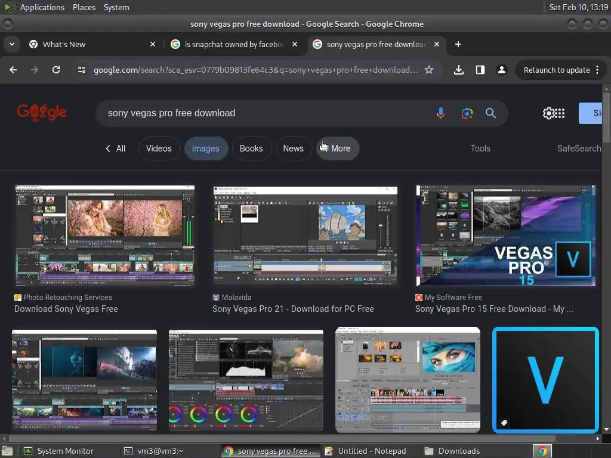
Task: Go back using the browser back arrow
Action: [13, 70]
